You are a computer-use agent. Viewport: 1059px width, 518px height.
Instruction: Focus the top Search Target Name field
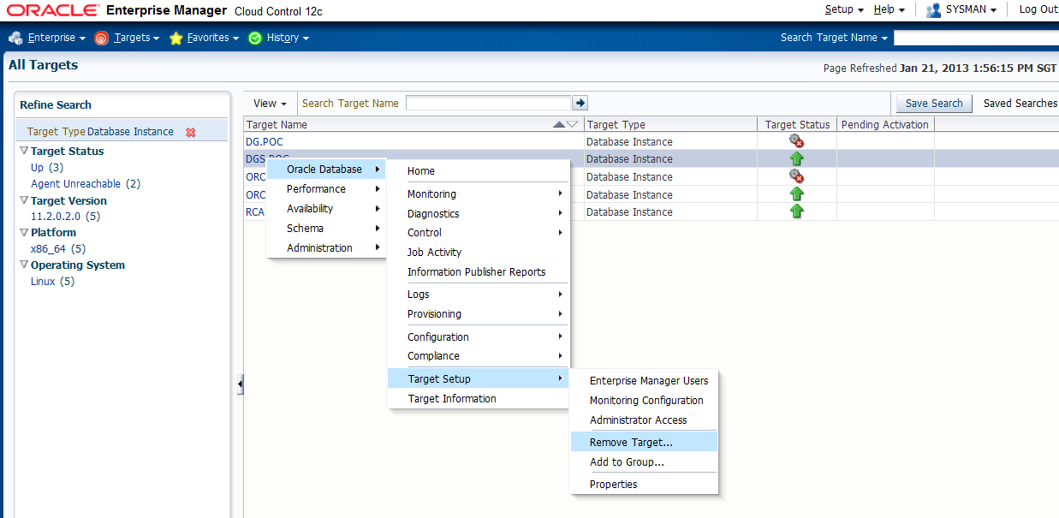click(x=976, y=38)
